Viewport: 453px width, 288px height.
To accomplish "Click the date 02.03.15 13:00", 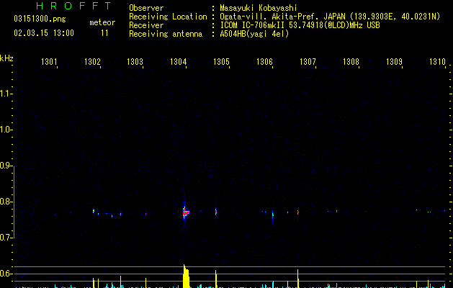I will 44,33.
